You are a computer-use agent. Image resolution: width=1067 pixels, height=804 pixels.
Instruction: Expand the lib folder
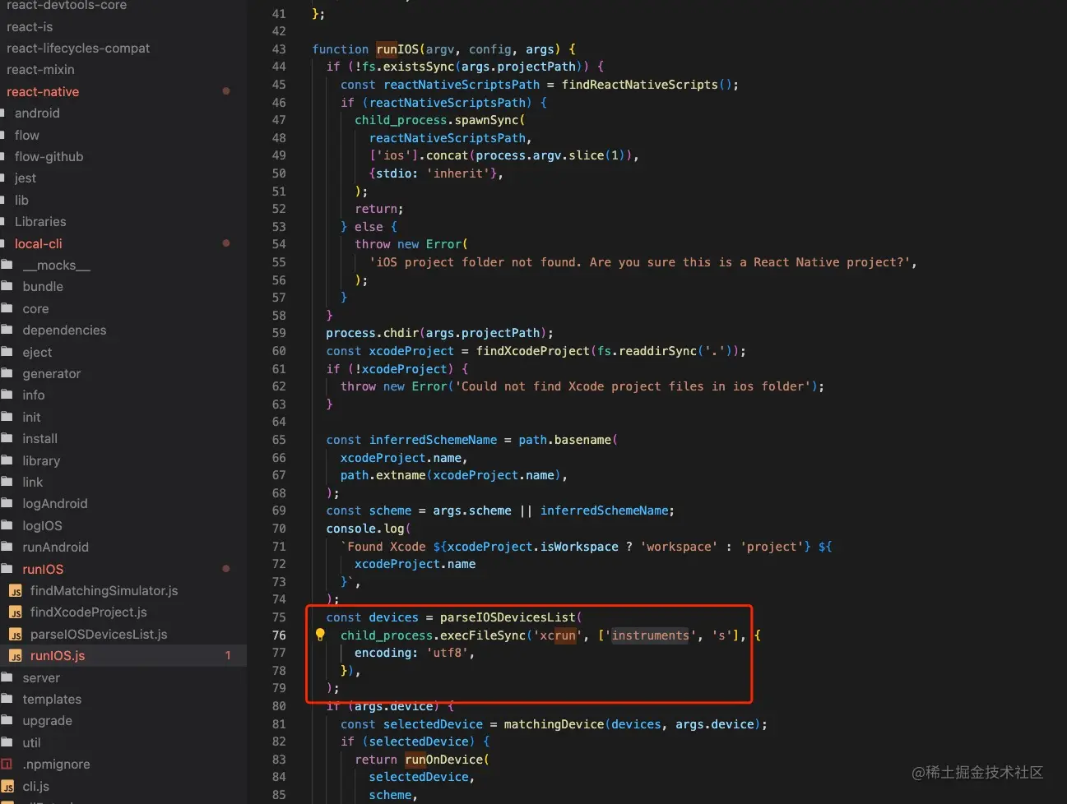(21, 200)
